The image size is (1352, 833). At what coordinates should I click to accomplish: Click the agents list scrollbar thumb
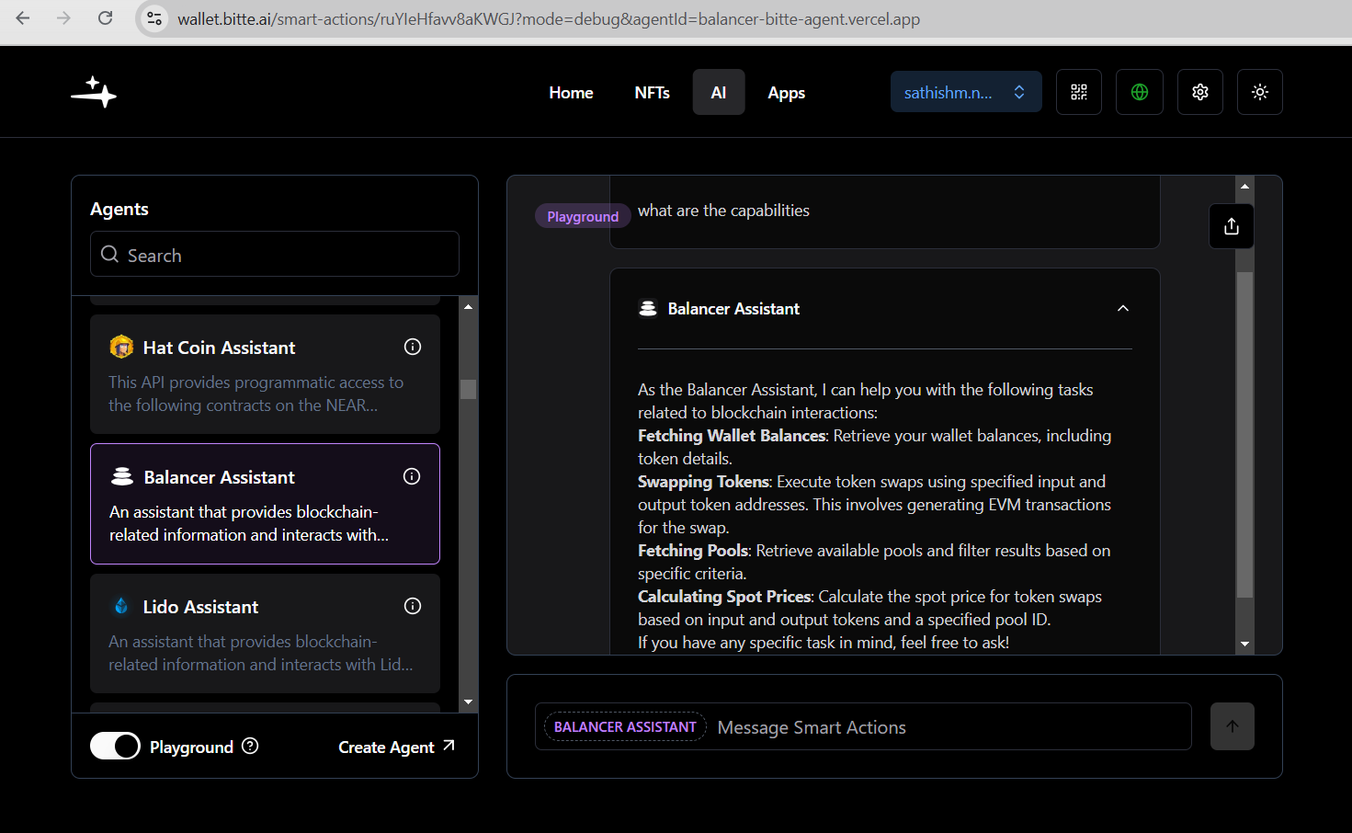coord(469,389)
